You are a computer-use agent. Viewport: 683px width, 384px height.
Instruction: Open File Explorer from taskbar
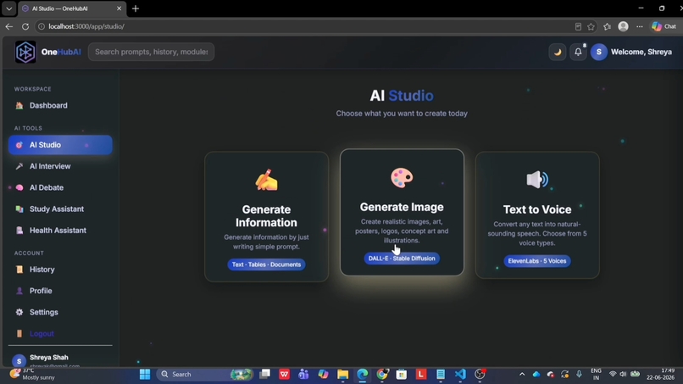pos(343,374)
